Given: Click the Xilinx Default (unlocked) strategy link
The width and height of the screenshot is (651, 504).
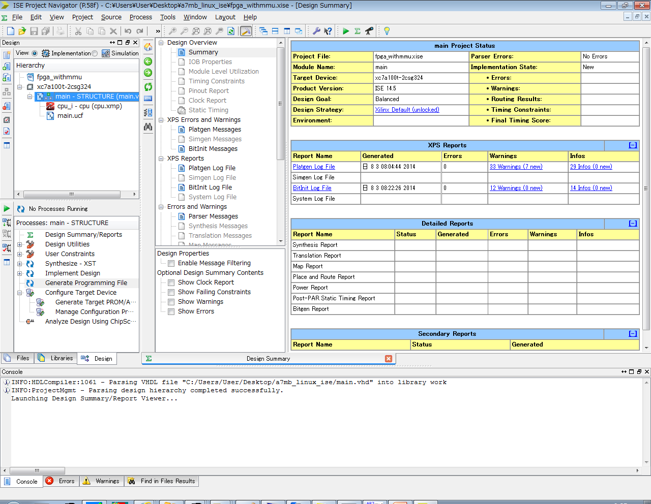Looking at the screenshot, I should tap(407, 110).
